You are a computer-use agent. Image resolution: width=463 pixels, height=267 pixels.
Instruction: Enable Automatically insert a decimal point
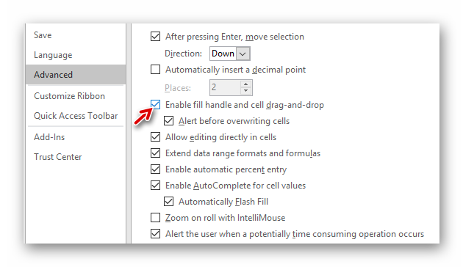point(155,70)
